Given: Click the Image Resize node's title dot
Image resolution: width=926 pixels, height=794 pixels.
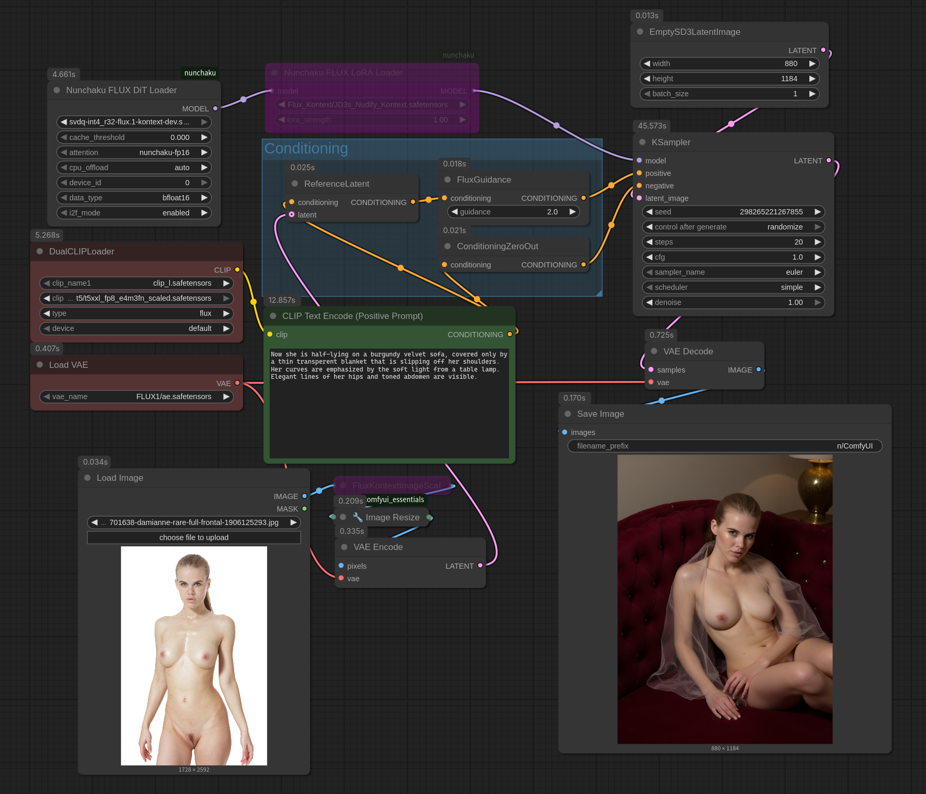Looking at the screenshot, I should [x=343, y=517].
